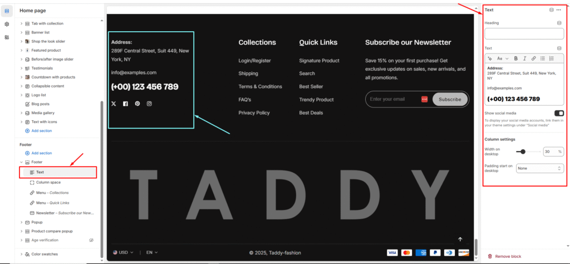Select the Column space block
The height and width of the screenshot is (264, 570).
point(48,182)
